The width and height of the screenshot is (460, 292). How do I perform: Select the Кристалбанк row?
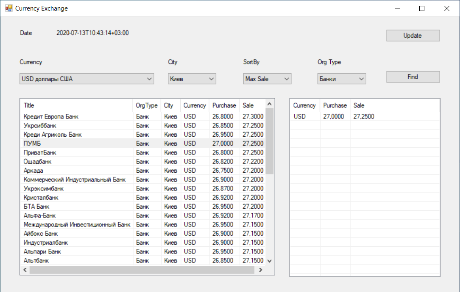pos(143,198)
